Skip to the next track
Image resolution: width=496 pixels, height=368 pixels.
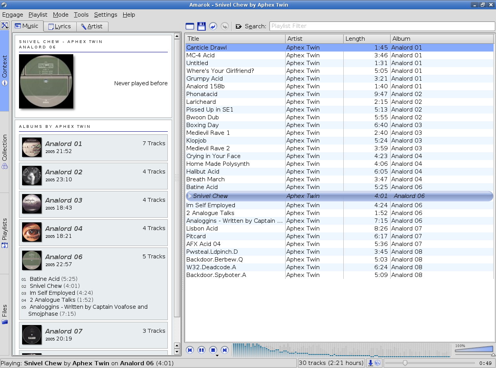225,350
